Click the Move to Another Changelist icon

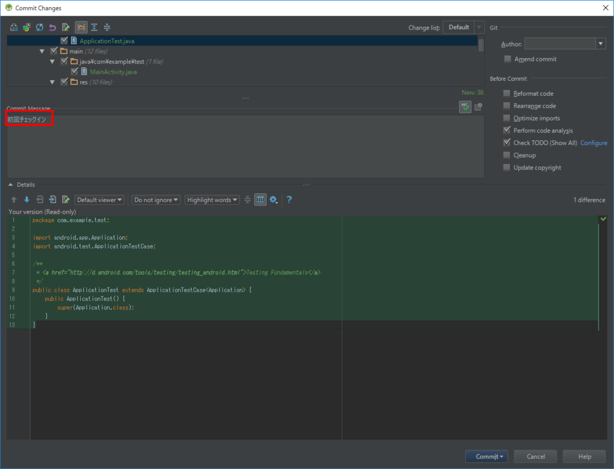point(26,28)
